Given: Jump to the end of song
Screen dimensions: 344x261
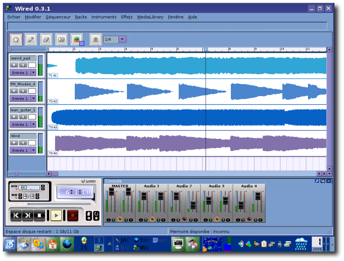Looking at the screenshot, I should (28, 215).
